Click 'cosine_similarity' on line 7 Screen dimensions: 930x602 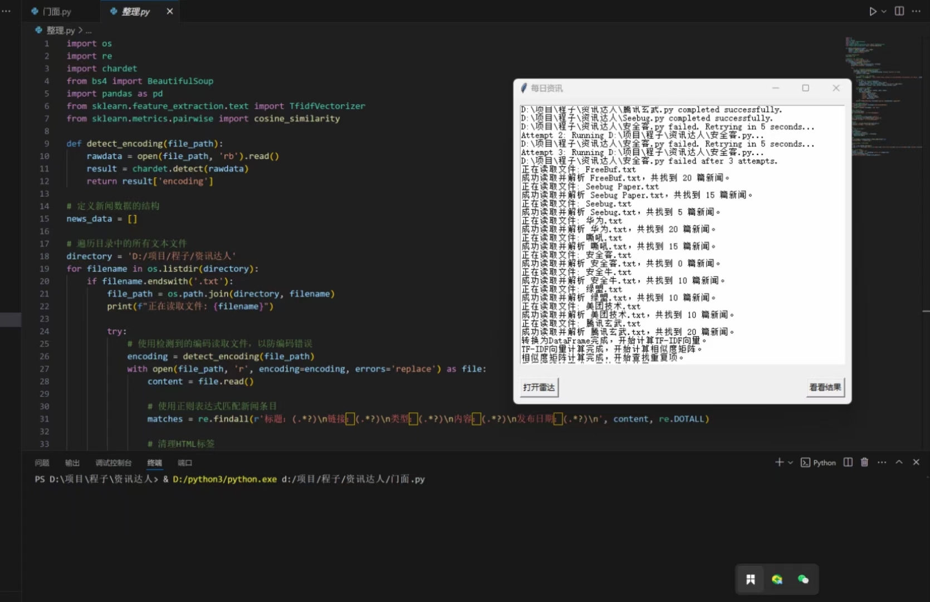[x=297, y=119]
